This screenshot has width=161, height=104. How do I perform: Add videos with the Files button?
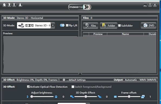tap(91, 26)
